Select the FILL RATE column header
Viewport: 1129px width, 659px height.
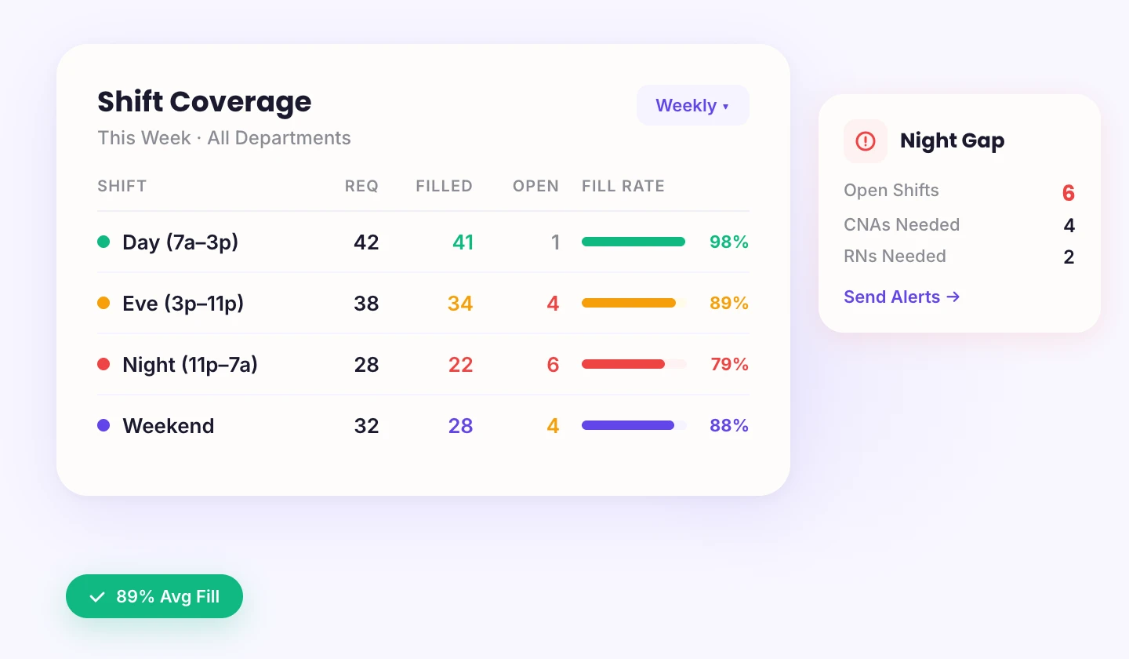click(x=623, y=186)
